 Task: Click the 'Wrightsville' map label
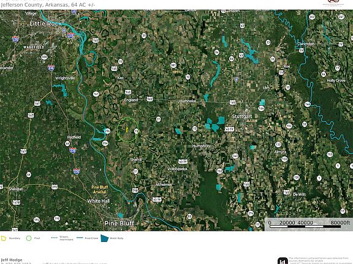pos(65,78)
